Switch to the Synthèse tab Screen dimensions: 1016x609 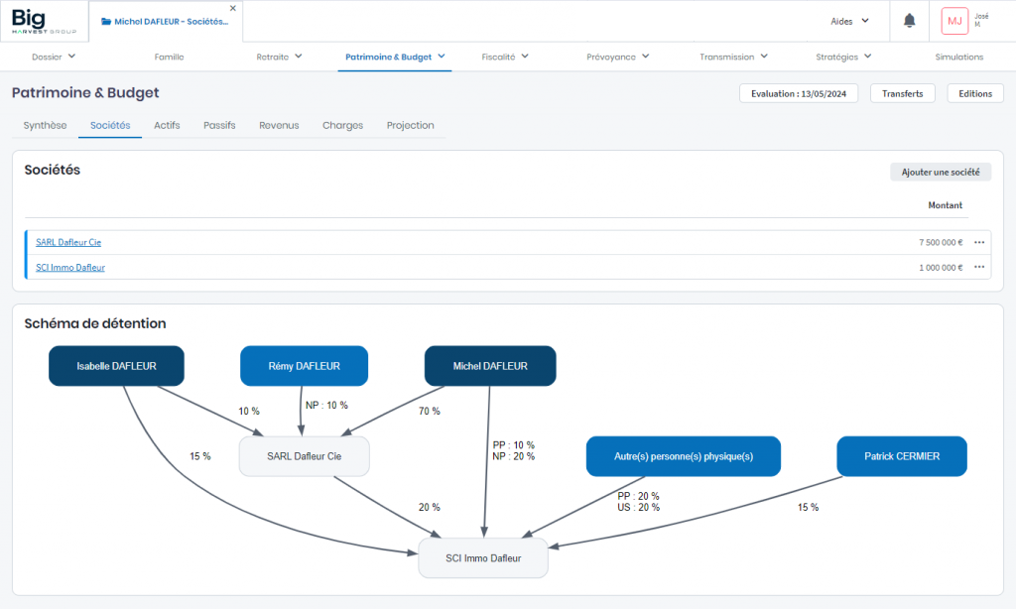point(46,126)
